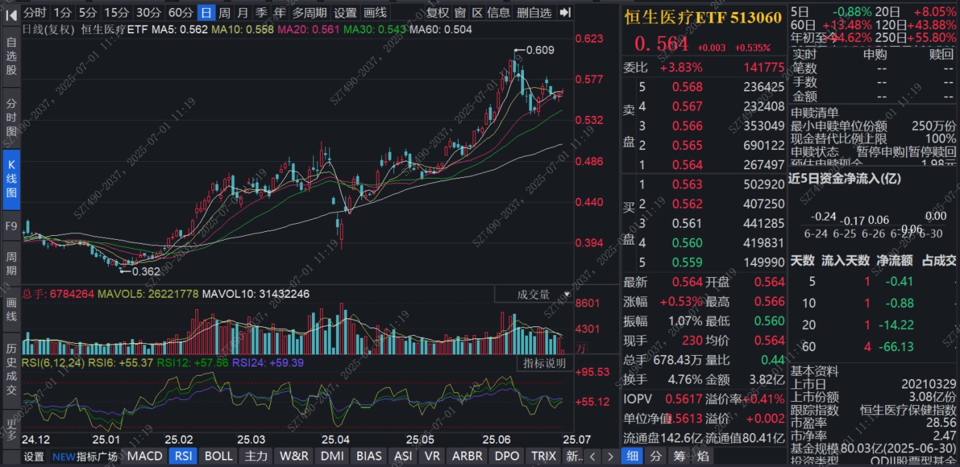Click the collapse-right panel arrow icon
This screenshot has height=467, width=960.
coord(565,13)
